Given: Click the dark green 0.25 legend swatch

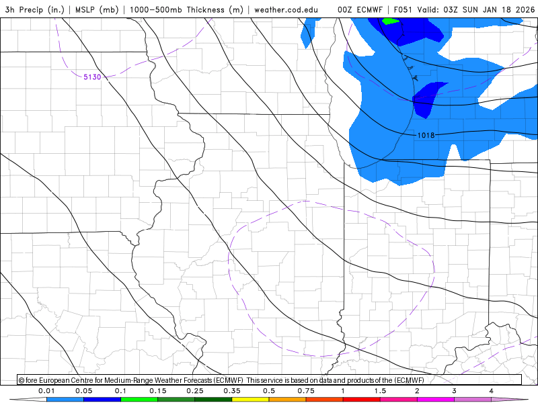Looking at the screenshot, I should point(213,400).
